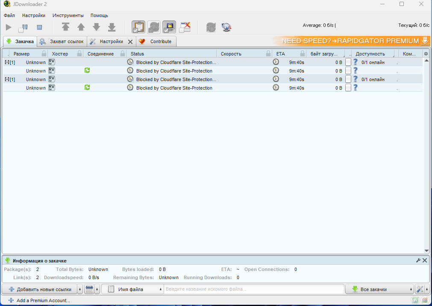Toggle auto reconnect icon
This screenshot has width=432, height=306.
[154, 27]
